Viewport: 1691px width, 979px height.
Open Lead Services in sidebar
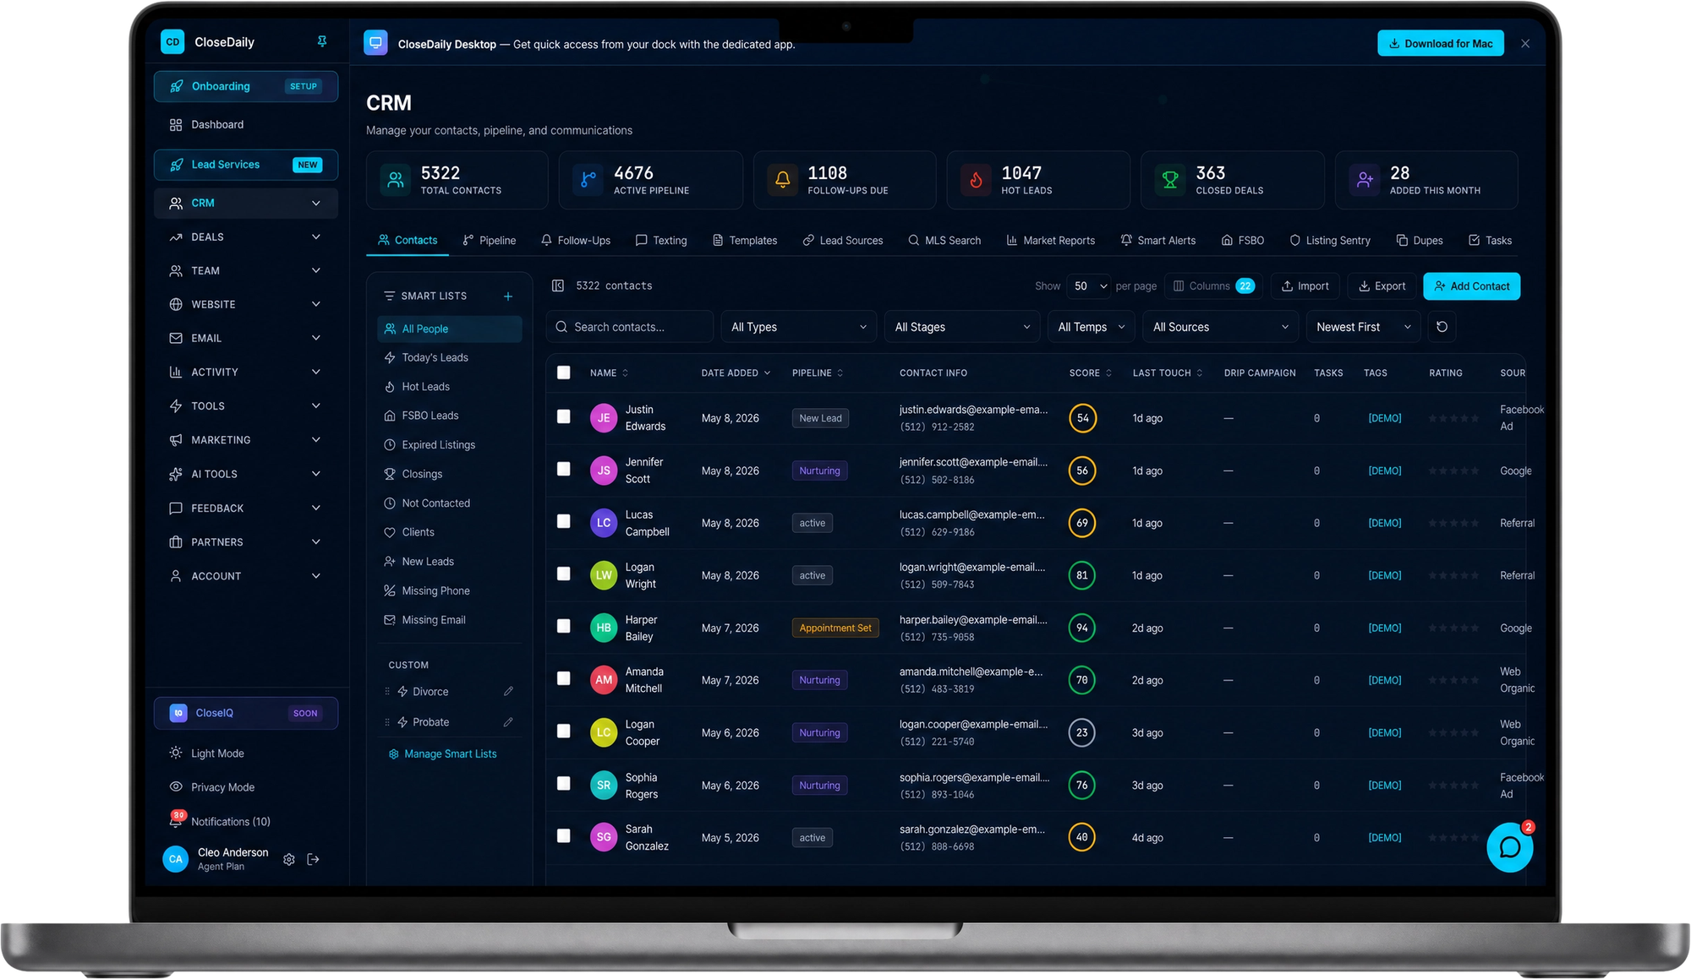(x=245, y=165)
